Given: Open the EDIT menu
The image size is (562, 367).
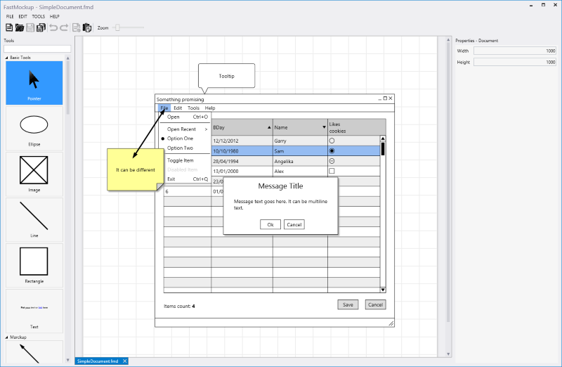Looking at the screenshot, I should click(23, 16).
